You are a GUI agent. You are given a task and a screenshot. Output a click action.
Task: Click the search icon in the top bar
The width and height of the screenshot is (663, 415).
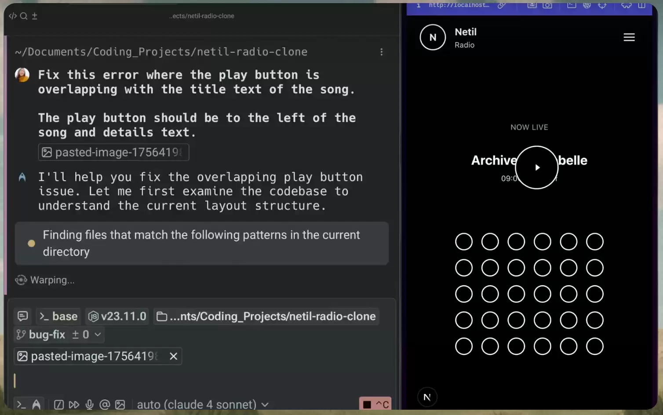(24, 16)
